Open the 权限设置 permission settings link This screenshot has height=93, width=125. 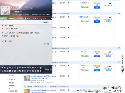pyautogui.click(x=46, y=44)
